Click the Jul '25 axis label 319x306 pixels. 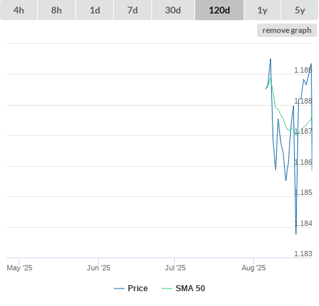click(175, 268)
